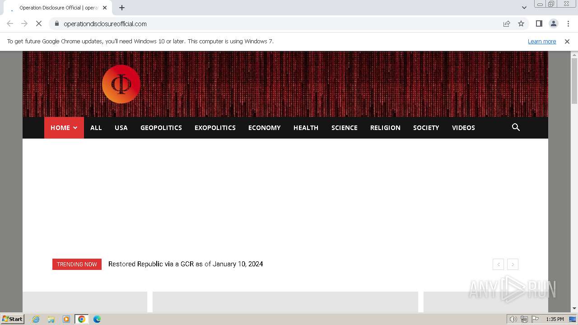Launch the media player taskbar icon
The width and height of the screenshot is (578, 325).
[66, 319]
